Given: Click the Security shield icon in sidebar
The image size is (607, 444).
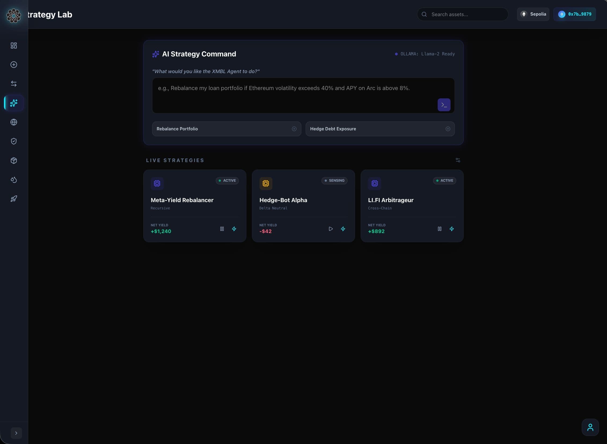Looking at the screenshot, I should click(x=14, y=141).
